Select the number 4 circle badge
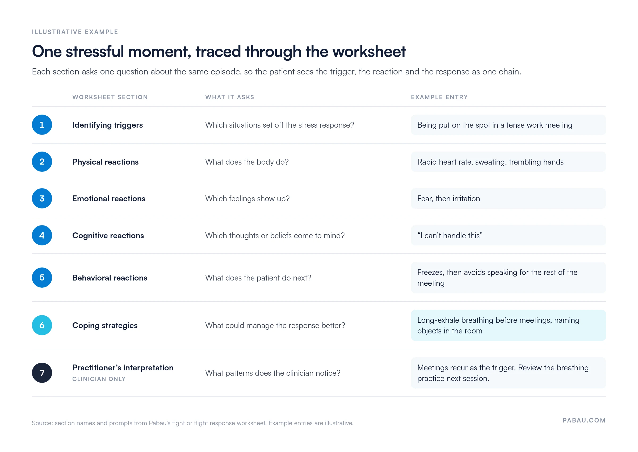This screenshot has width=638, height=452. 42,236
